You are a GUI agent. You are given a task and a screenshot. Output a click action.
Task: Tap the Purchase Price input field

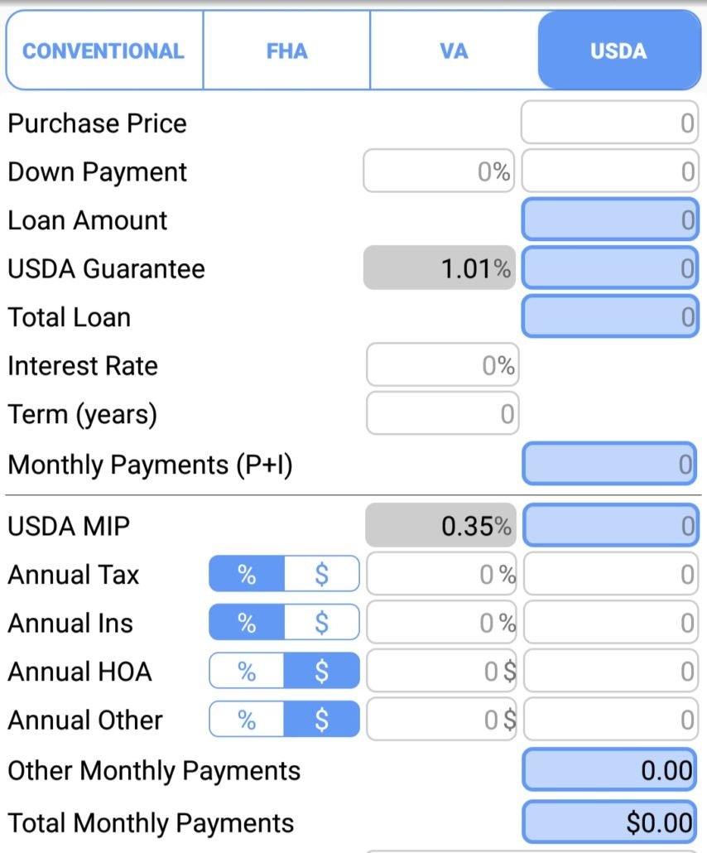click(x=609, y=123)
